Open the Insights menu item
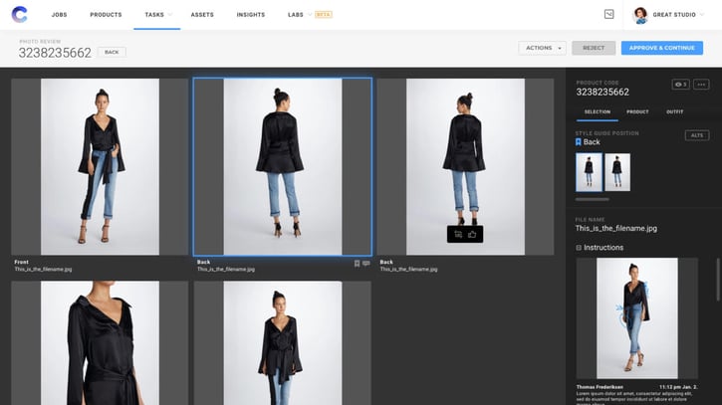722x405 pixels. point(251,15)
